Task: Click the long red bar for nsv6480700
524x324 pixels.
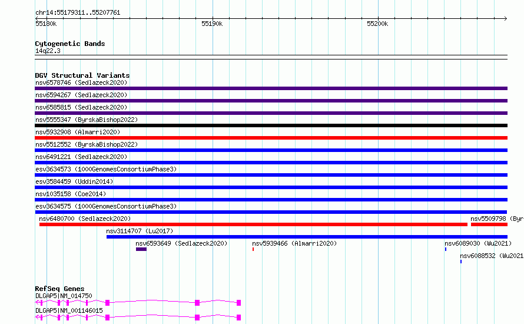Action: [x=253, y=224]
